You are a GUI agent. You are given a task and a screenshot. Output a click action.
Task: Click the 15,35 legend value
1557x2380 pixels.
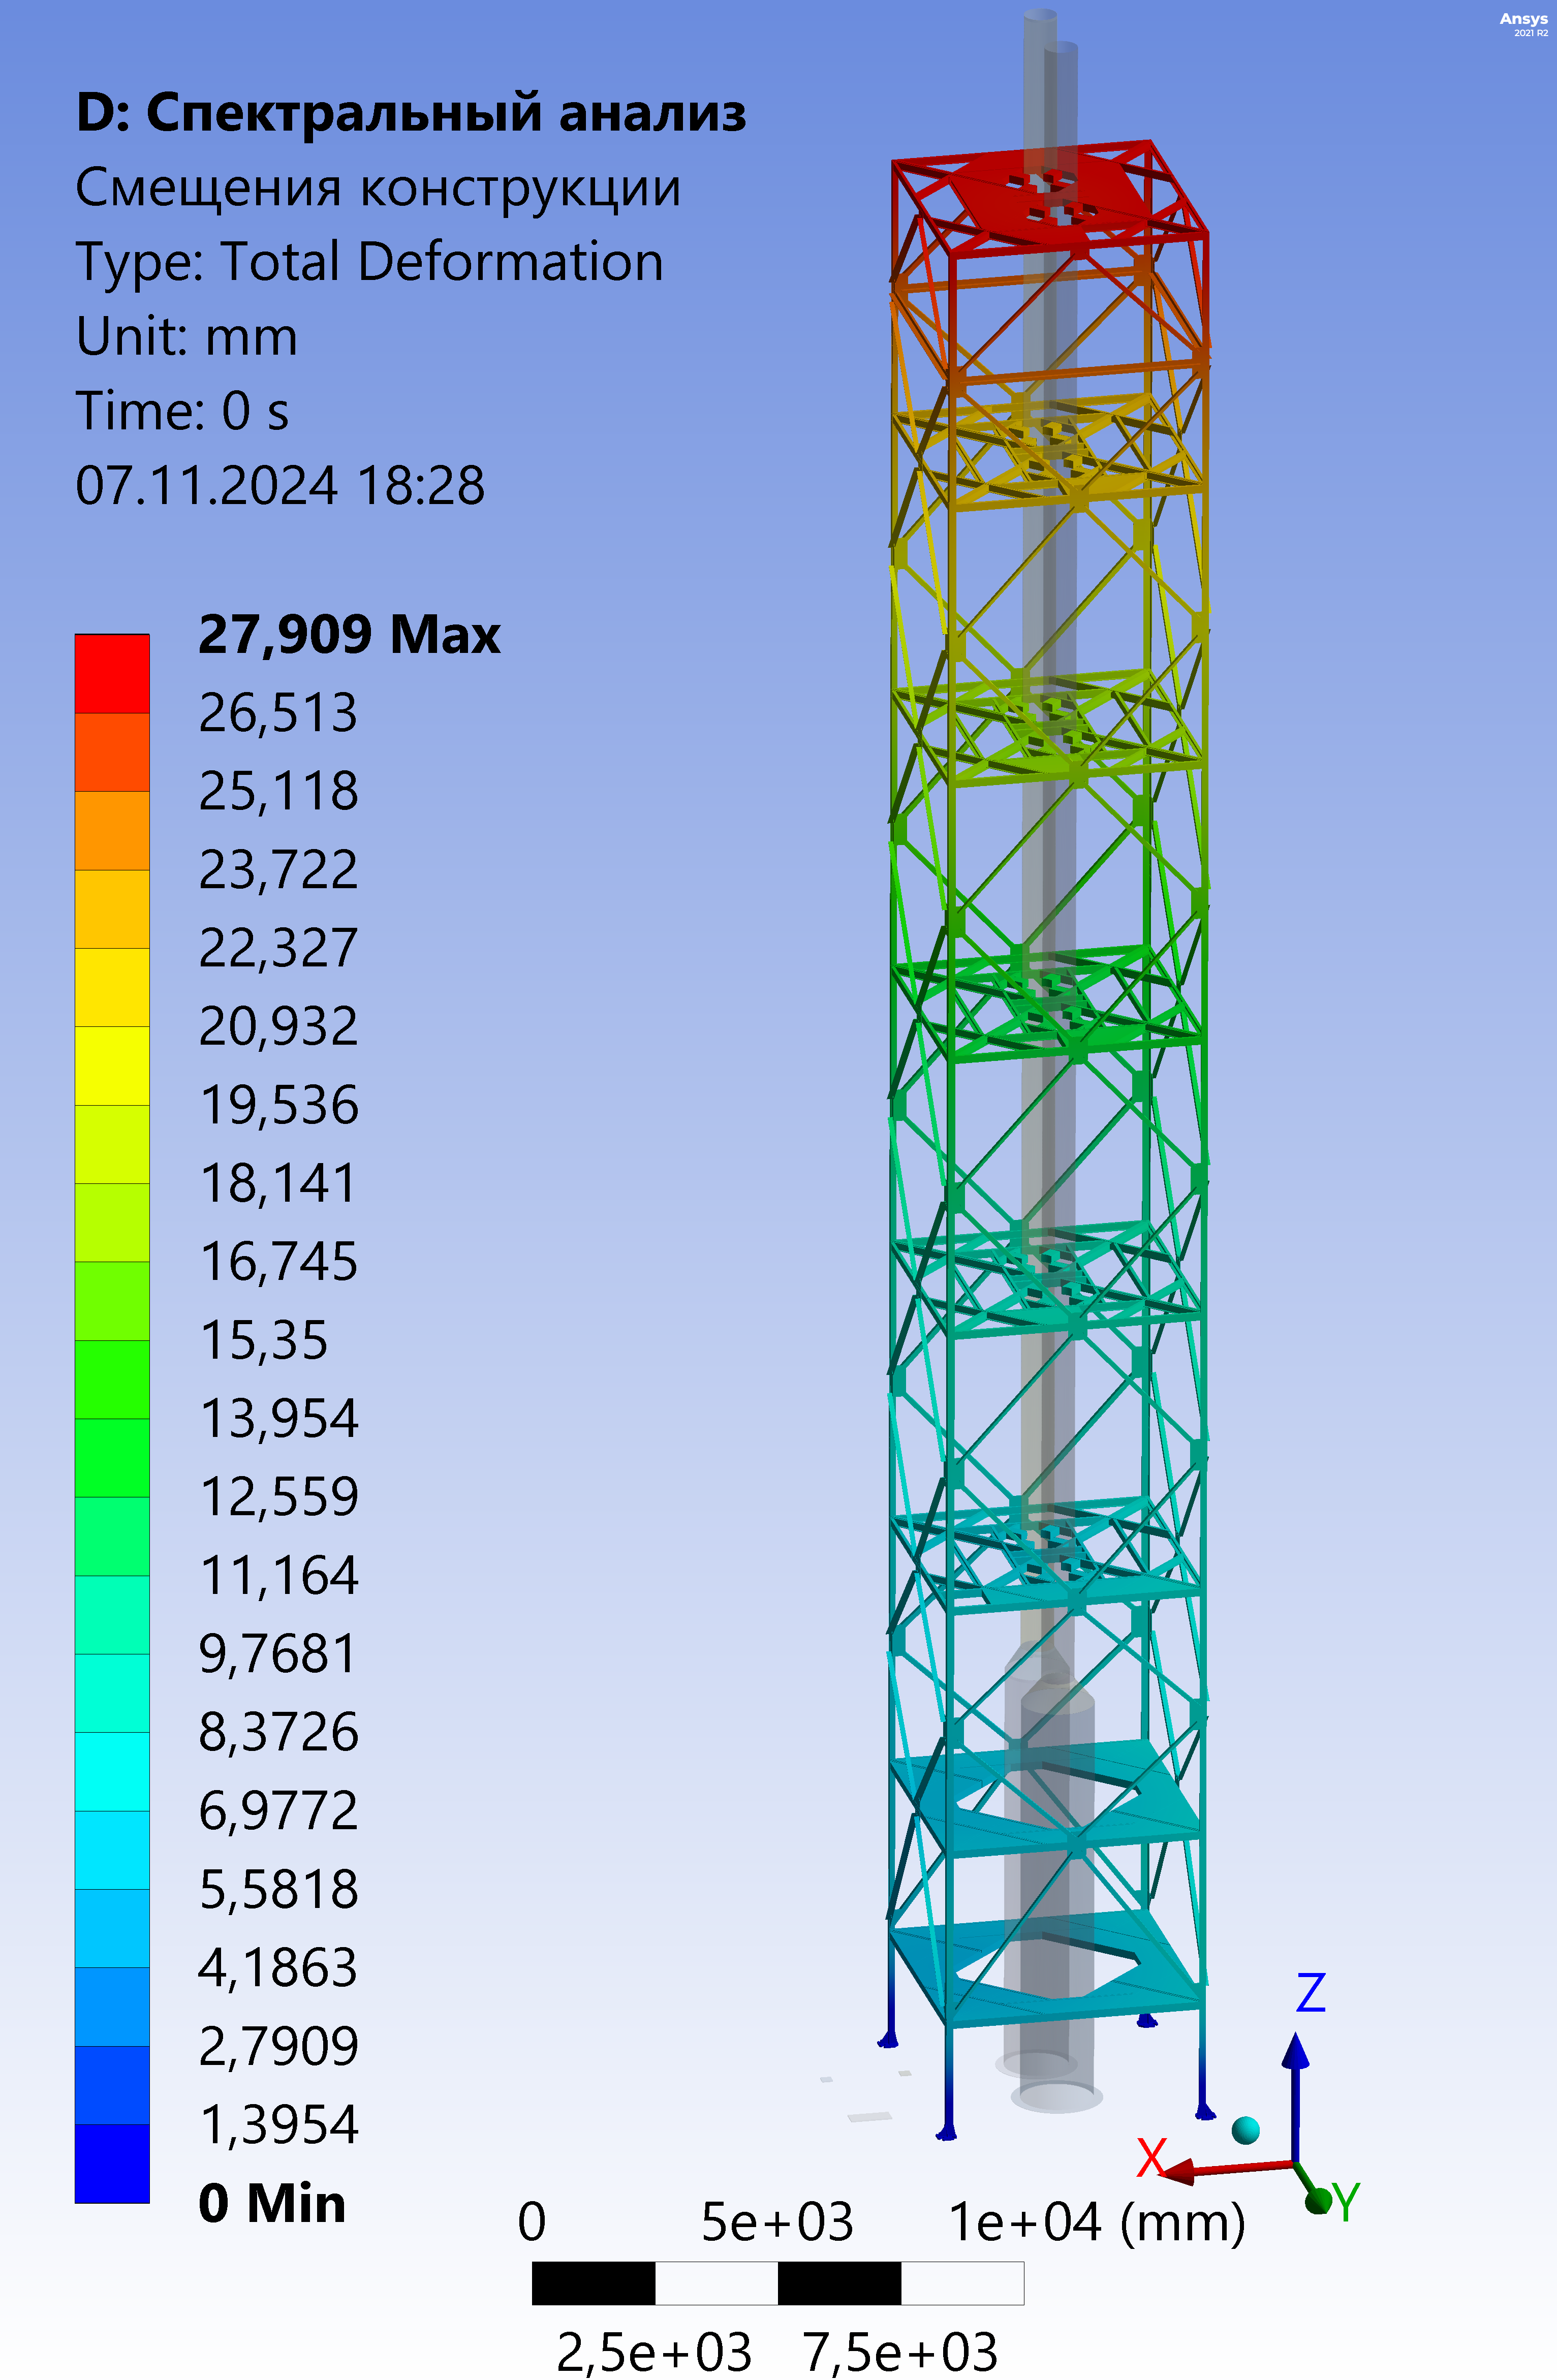[x=264, y=1340]
